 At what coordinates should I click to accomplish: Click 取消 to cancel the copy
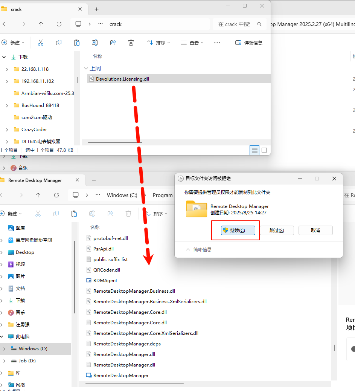point(315,231)
